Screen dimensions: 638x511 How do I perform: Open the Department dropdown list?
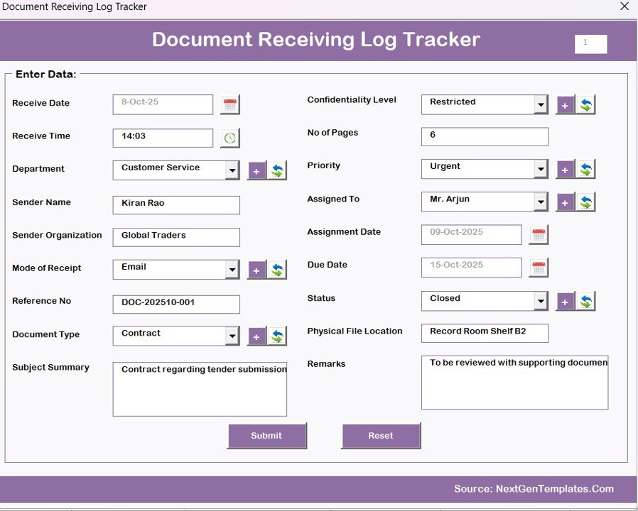pyautogui.click(x=233, y=170)
